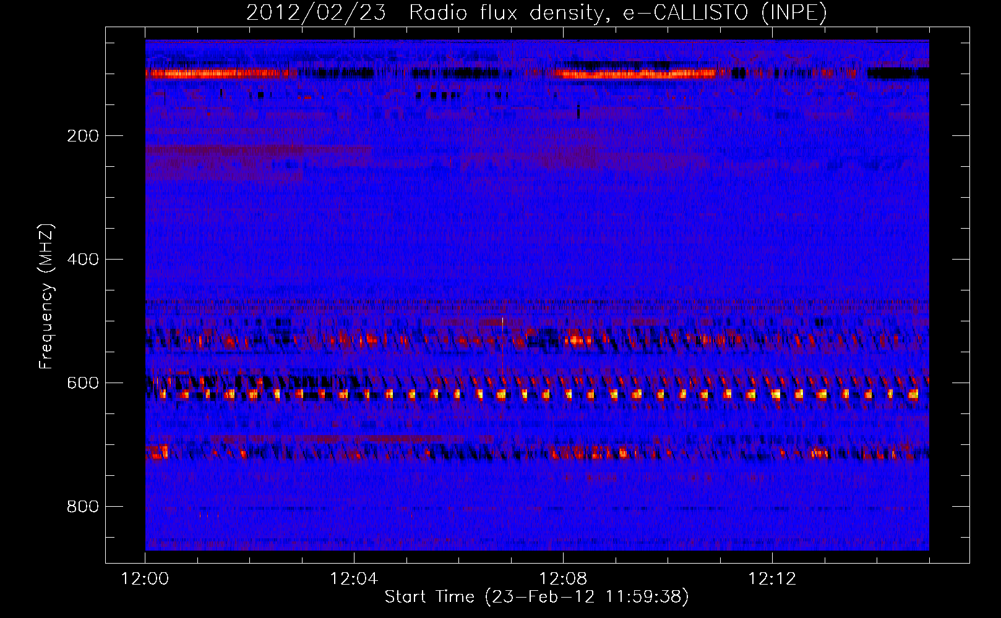1001x618 pixels.
Task: Click the '400' frequency tick label
Action: click(83, 260)
